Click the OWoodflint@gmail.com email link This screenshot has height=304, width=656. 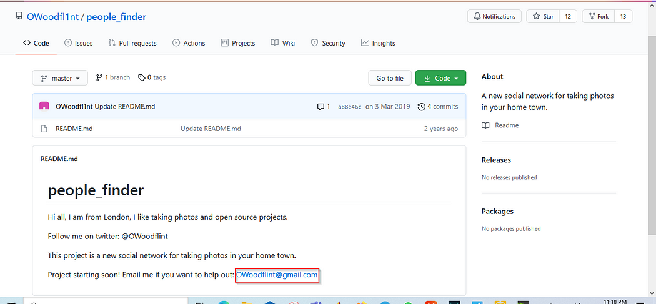coord(277,275)
